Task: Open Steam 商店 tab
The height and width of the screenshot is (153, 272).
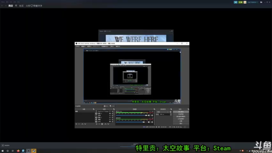Action: click(11, 6)
